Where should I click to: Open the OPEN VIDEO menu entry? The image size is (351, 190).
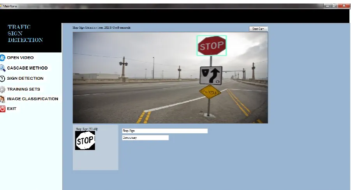[x=20, y=58]
